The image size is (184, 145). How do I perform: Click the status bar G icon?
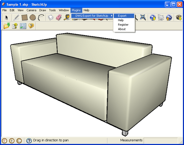[19, 141]
